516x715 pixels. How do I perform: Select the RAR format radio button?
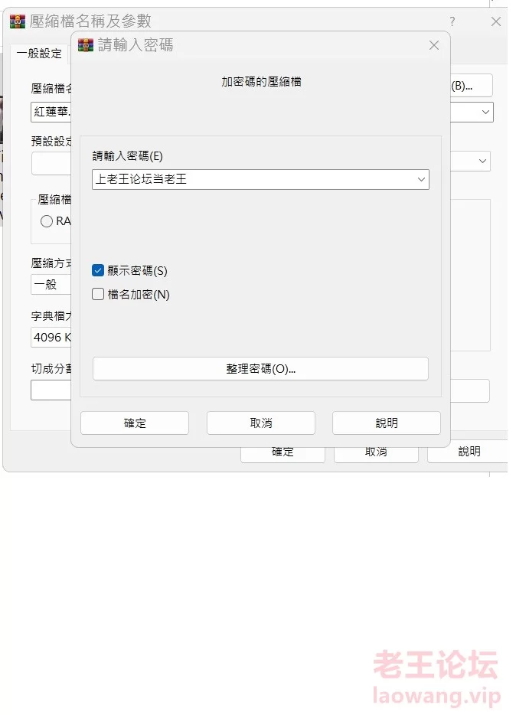(x=47, y=221)
